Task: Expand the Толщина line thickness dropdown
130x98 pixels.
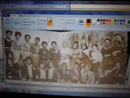Action: (81, 22)
